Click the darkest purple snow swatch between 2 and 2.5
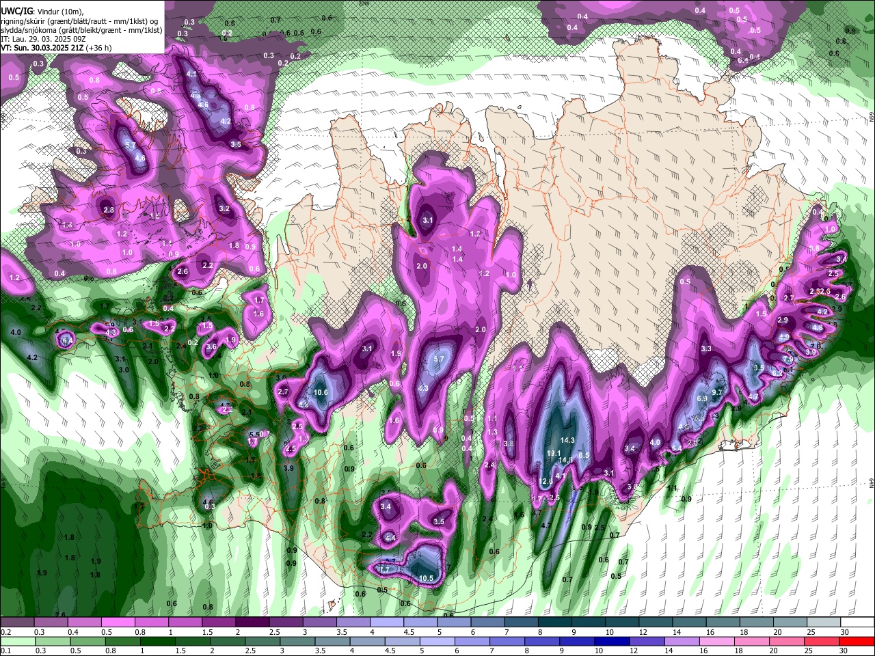Screen dimensions: 875x656 pyautogui.click(x=252, y=622)
